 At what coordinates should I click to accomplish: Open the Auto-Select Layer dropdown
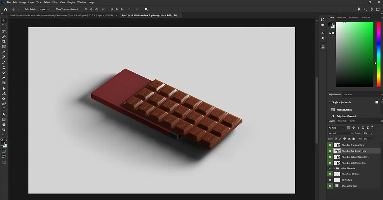(x=44, y=9)
